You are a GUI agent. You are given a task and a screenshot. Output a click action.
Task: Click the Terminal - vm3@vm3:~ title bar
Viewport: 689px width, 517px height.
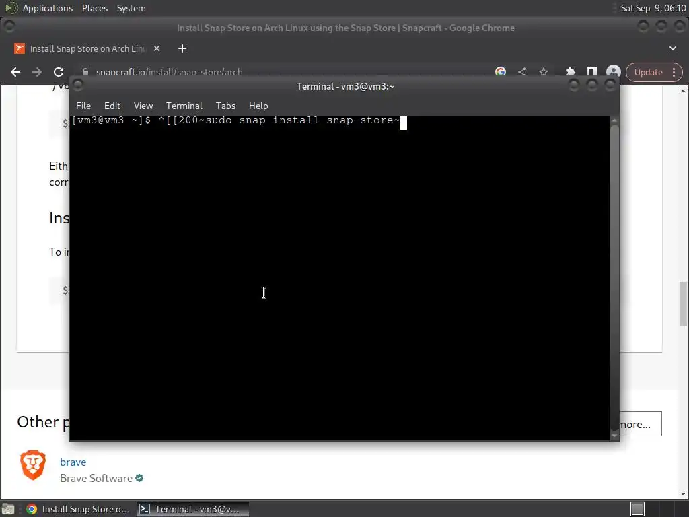(x=345, y=86)
